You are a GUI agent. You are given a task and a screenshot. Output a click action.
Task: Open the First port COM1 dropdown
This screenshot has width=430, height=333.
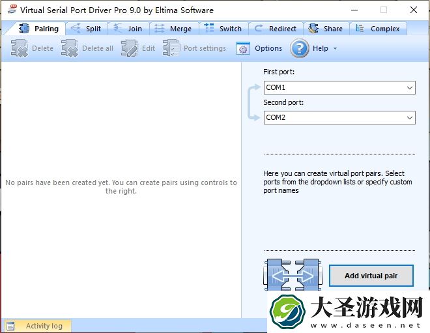(409, 88)
